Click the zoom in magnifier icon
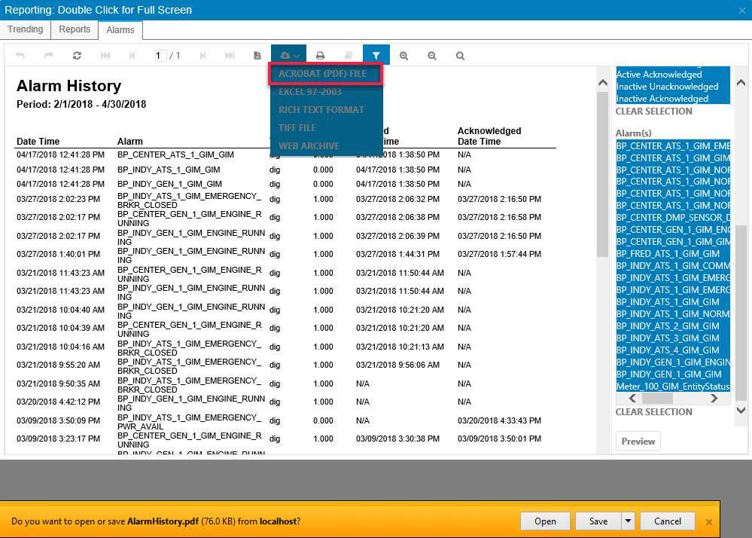This screenshot has height=538, width=752. (403, 56)
